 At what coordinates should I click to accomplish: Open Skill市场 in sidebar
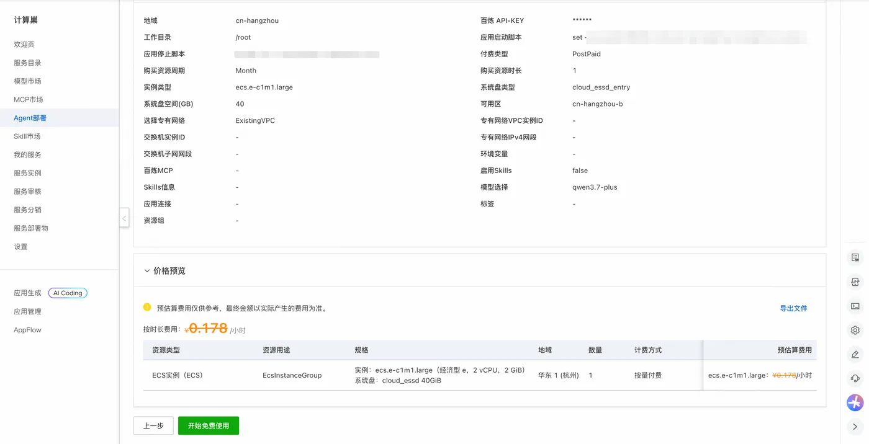pos(27,136)
